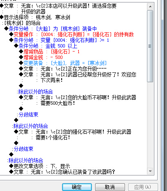
Task: Click the 取消 button
Action: (x=110, y=187)
